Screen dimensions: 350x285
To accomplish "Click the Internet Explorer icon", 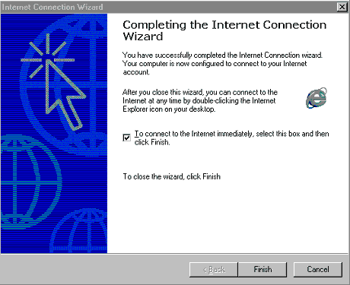I will (317, 98).
